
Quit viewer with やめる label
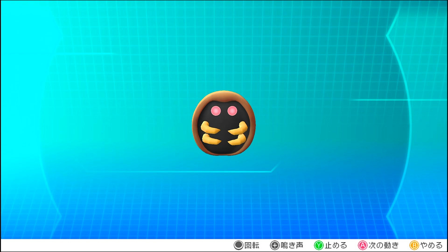(431, 245)
